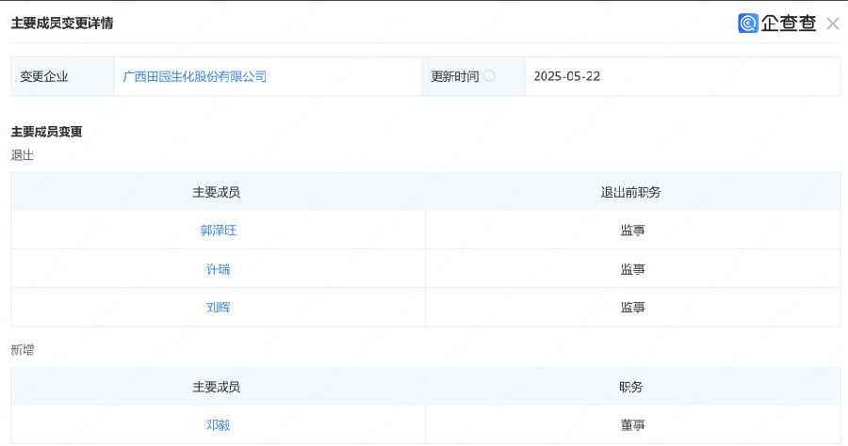Click the 新增 subsection label
This screenshot has height=446, width=848.
tap(23, 350)
